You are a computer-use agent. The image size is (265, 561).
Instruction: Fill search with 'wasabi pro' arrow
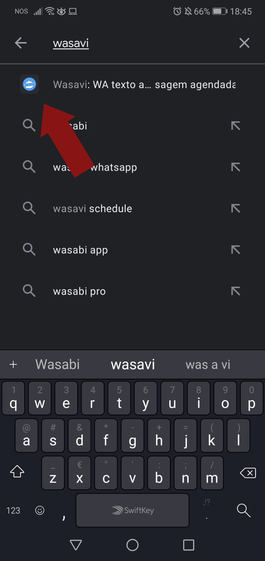coord(235,291)
